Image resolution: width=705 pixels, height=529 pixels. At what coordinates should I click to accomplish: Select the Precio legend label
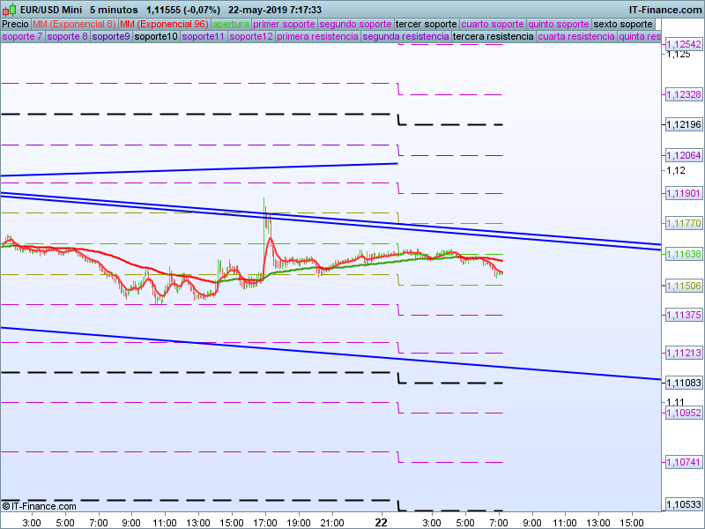pos(15,24)
